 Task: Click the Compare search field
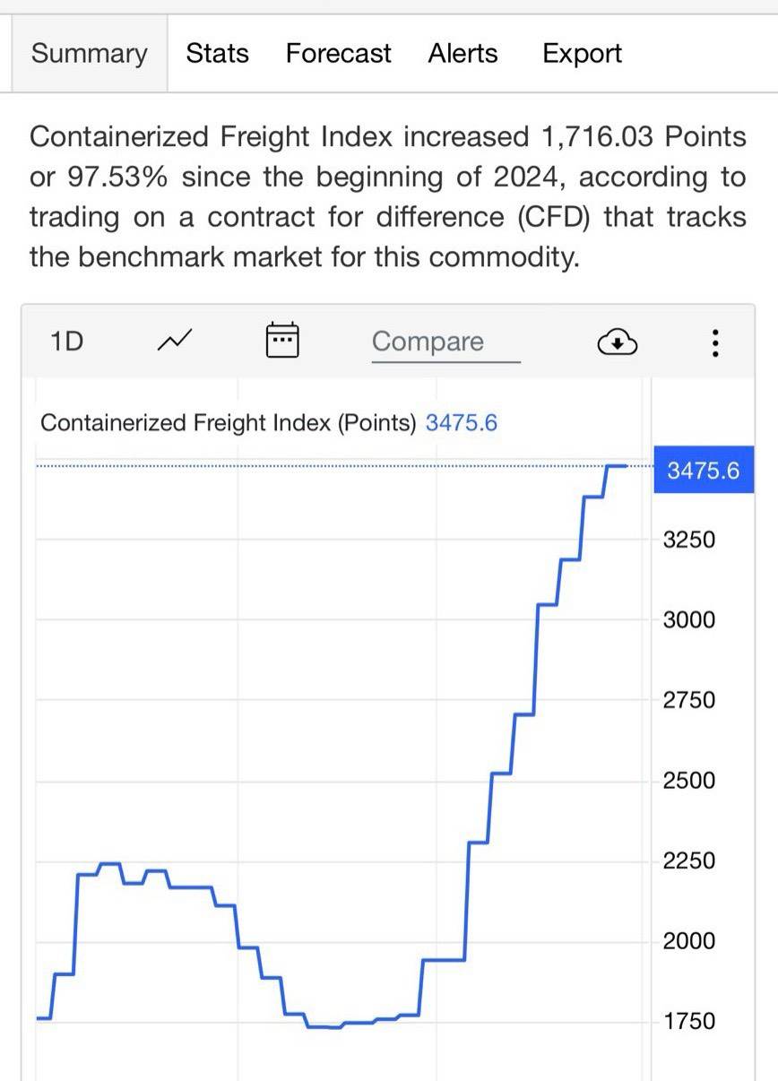coord(445,342)
